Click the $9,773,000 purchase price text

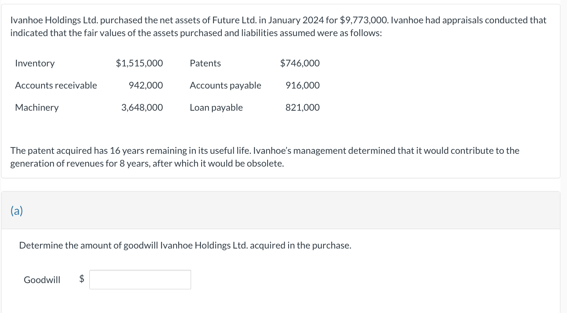pyautogui.click(x=363, y=20)
